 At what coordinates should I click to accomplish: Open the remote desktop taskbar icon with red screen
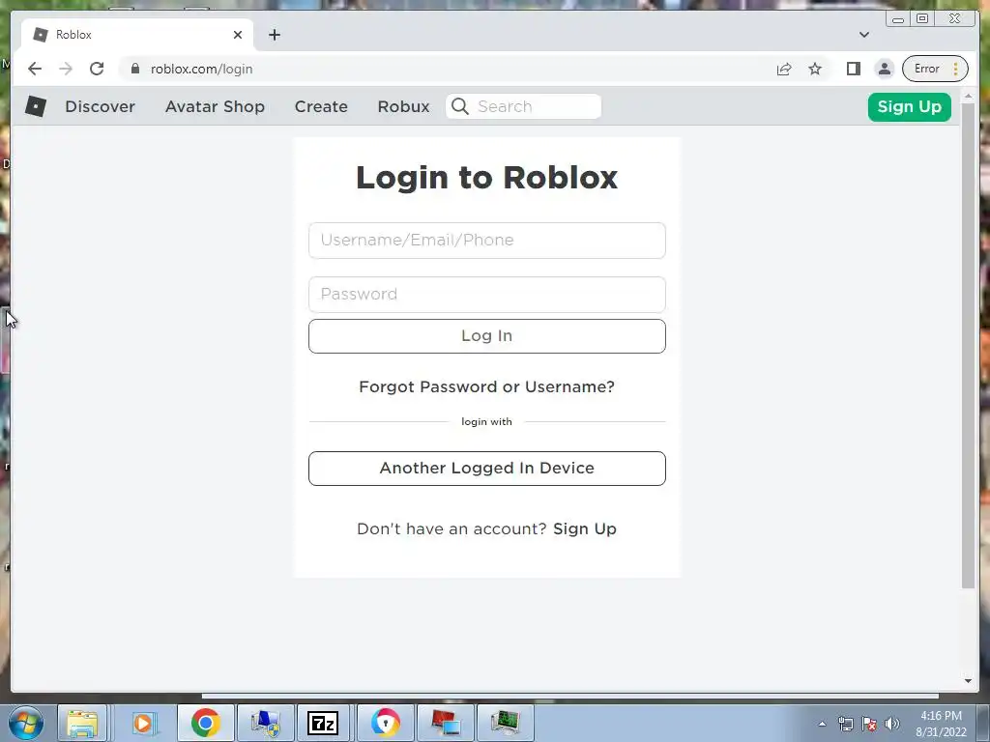click(445, 723)
